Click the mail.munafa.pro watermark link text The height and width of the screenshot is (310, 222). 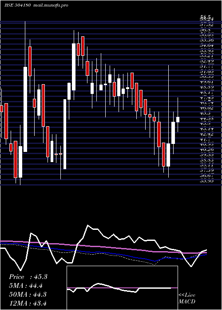pyautogui.click(x=50, y=5)
